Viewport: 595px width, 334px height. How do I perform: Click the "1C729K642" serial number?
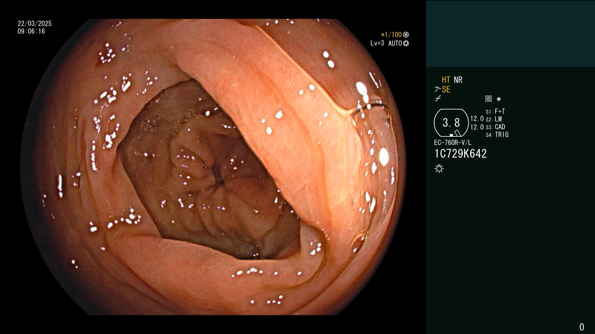click(x=461, y=154)
